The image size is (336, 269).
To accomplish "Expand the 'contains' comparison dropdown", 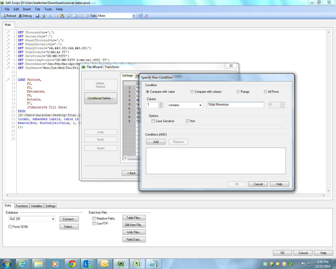I will (x=200, y=105).
